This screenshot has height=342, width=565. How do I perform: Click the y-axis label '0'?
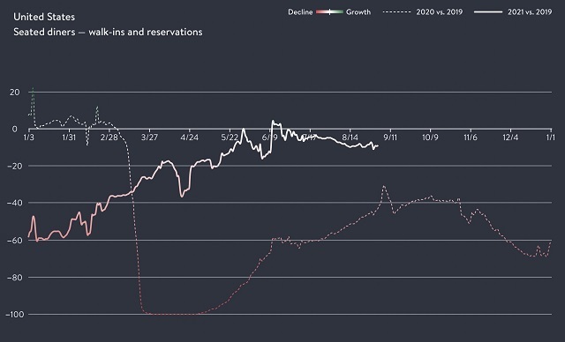point(15,129)
